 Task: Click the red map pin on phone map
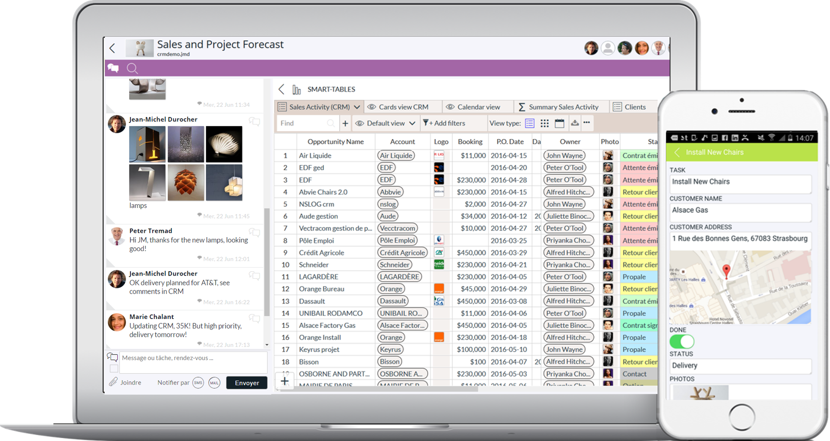(726, 271)
